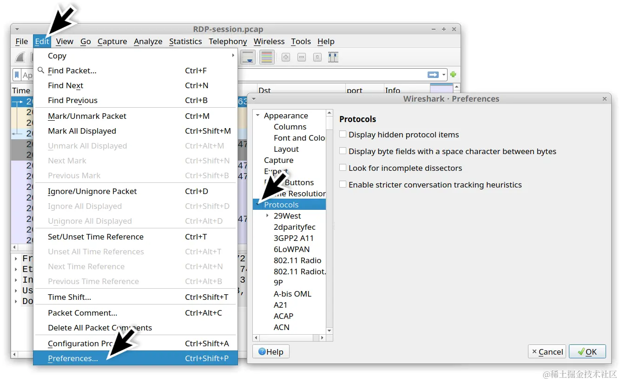Click the Help button in Preferences
The width and height of the screenshot is (620, 382).
(x=271, y=352)
